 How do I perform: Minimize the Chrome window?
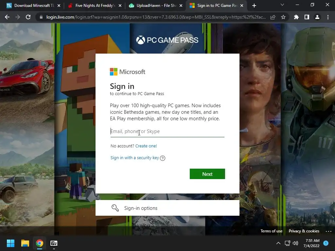297,5
